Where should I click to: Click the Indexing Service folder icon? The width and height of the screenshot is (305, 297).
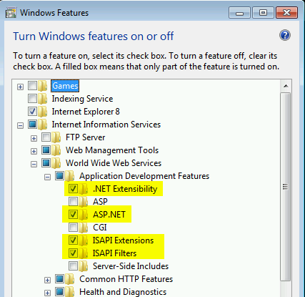[x=43, y=99]
